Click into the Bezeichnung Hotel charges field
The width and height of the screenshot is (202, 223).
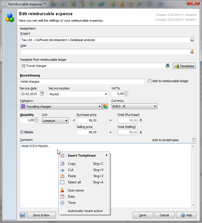pyautogui.click(x=82, y=82)
